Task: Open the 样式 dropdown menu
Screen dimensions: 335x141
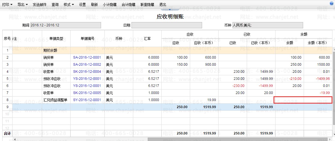Action: coord(69,5)
